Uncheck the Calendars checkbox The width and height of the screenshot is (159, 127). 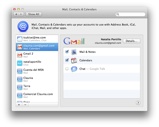coord(67,60)
